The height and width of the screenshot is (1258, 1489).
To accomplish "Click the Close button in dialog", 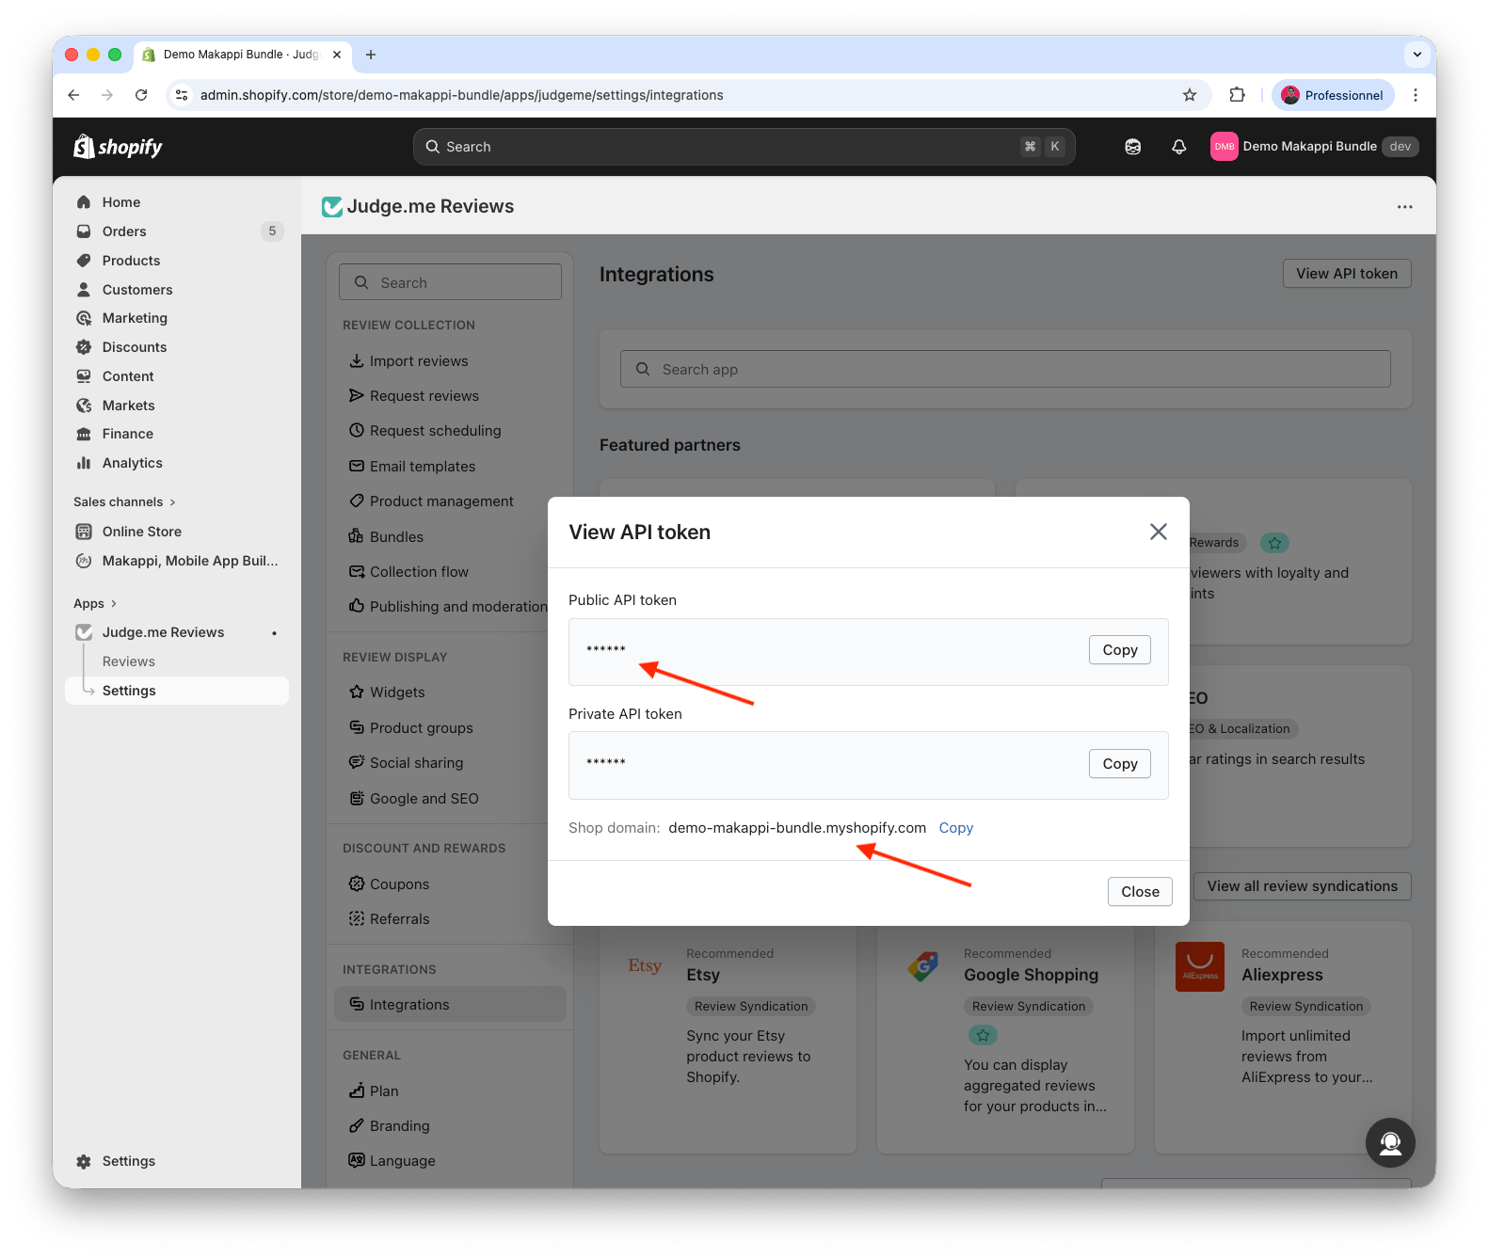I will click(1139, 892).
